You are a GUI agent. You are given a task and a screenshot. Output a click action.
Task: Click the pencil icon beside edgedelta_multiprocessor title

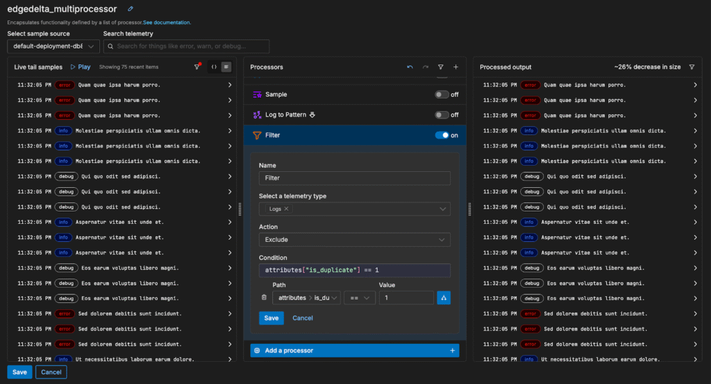click(131, 9)
